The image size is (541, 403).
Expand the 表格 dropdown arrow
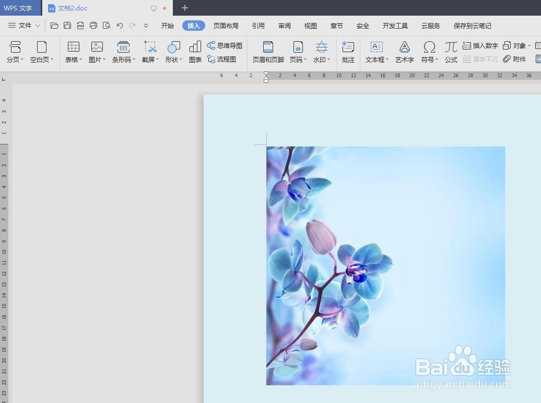click(81, 59)
